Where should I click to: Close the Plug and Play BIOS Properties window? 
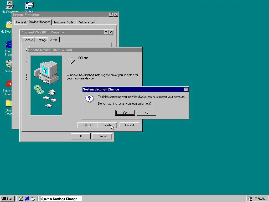click(x=111, y=32)
